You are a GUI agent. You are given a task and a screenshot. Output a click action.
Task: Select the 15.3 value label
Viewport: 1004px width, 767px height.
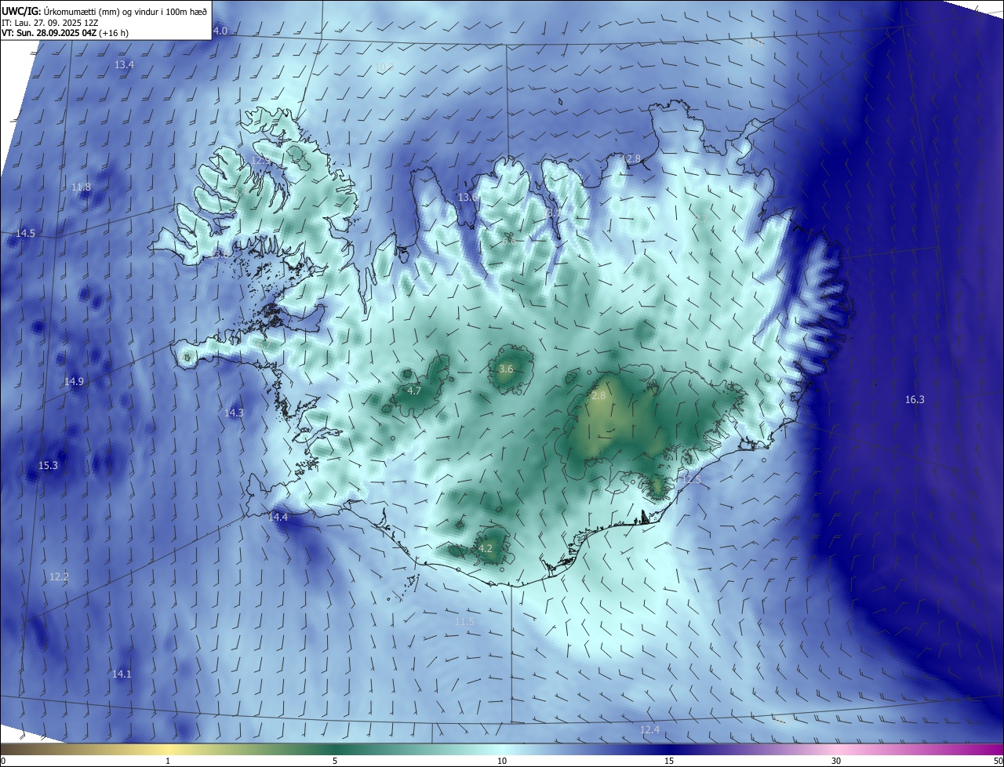pyautogui.click(x=48, y=466)
